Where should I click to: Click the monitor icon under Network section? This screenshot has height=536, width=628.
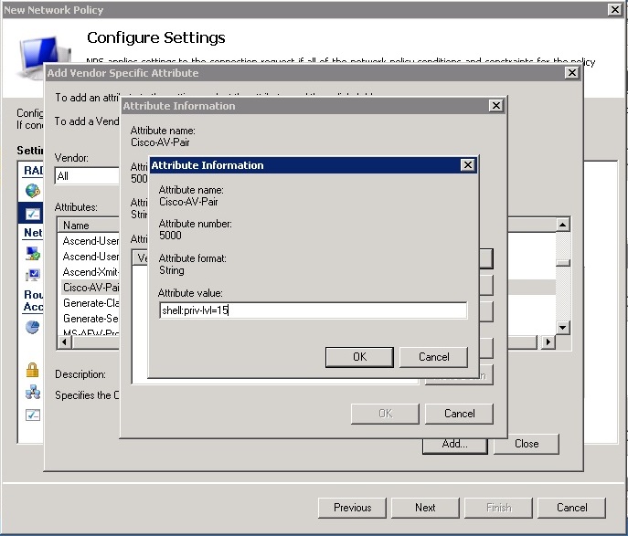pos(33,275)
